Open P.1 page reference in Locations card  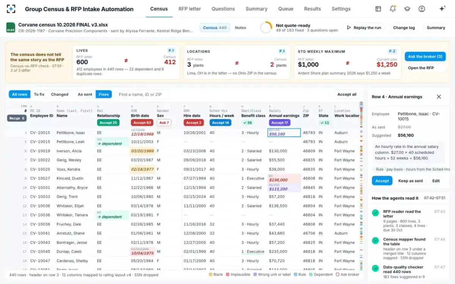click(x=282, y=51)
